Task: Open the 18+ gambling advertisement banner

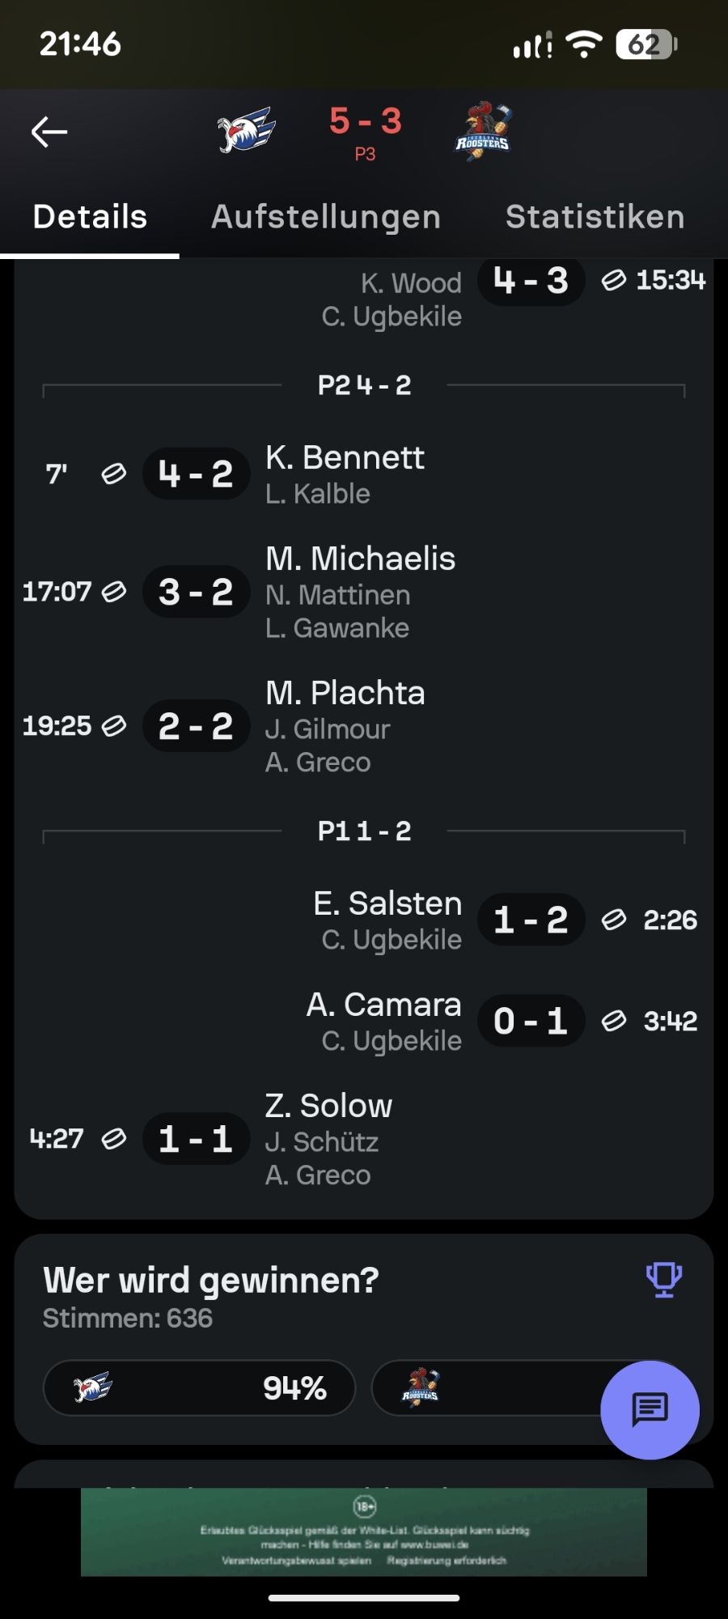Action: click(364, 1532)
